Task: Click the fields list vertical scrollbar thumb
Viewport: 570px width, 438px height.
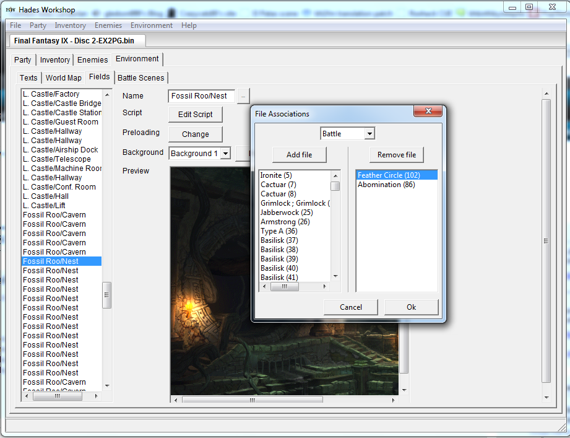Action: tap(107, 295)
